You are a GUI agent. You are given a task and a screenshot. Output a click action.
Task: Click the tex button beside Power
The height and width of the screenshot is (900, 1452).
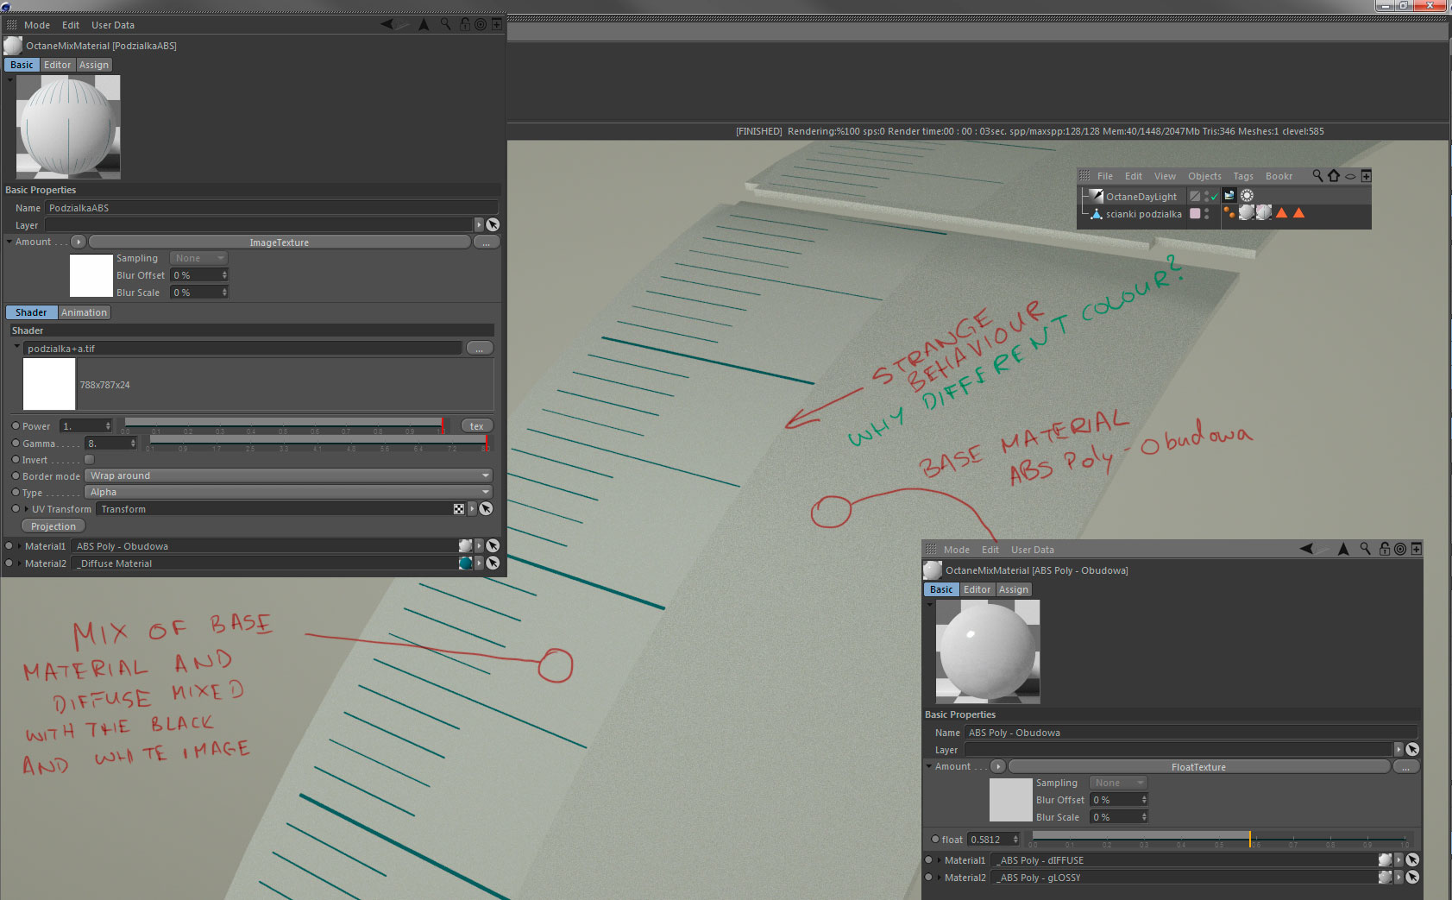(477, 425)
